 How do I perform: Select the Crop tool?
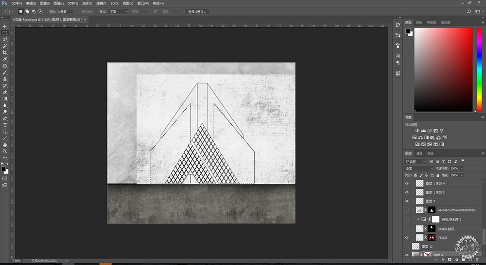tap(5, 52)
